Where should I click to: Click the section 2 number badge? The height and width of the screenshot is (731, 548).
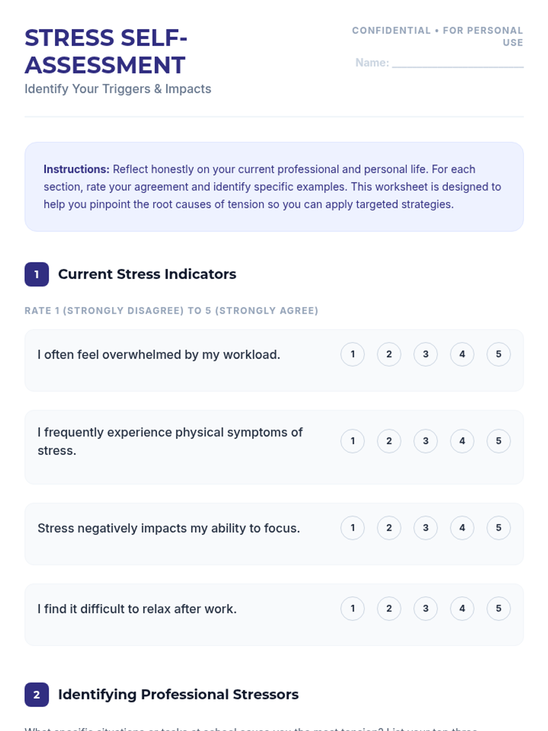tap(37, 694)
